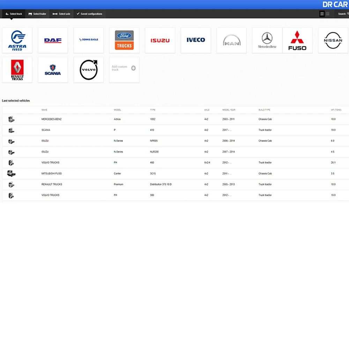Select the Scania logo tile
This screenshot has width=349, height=349.
(x=53, y=70)
